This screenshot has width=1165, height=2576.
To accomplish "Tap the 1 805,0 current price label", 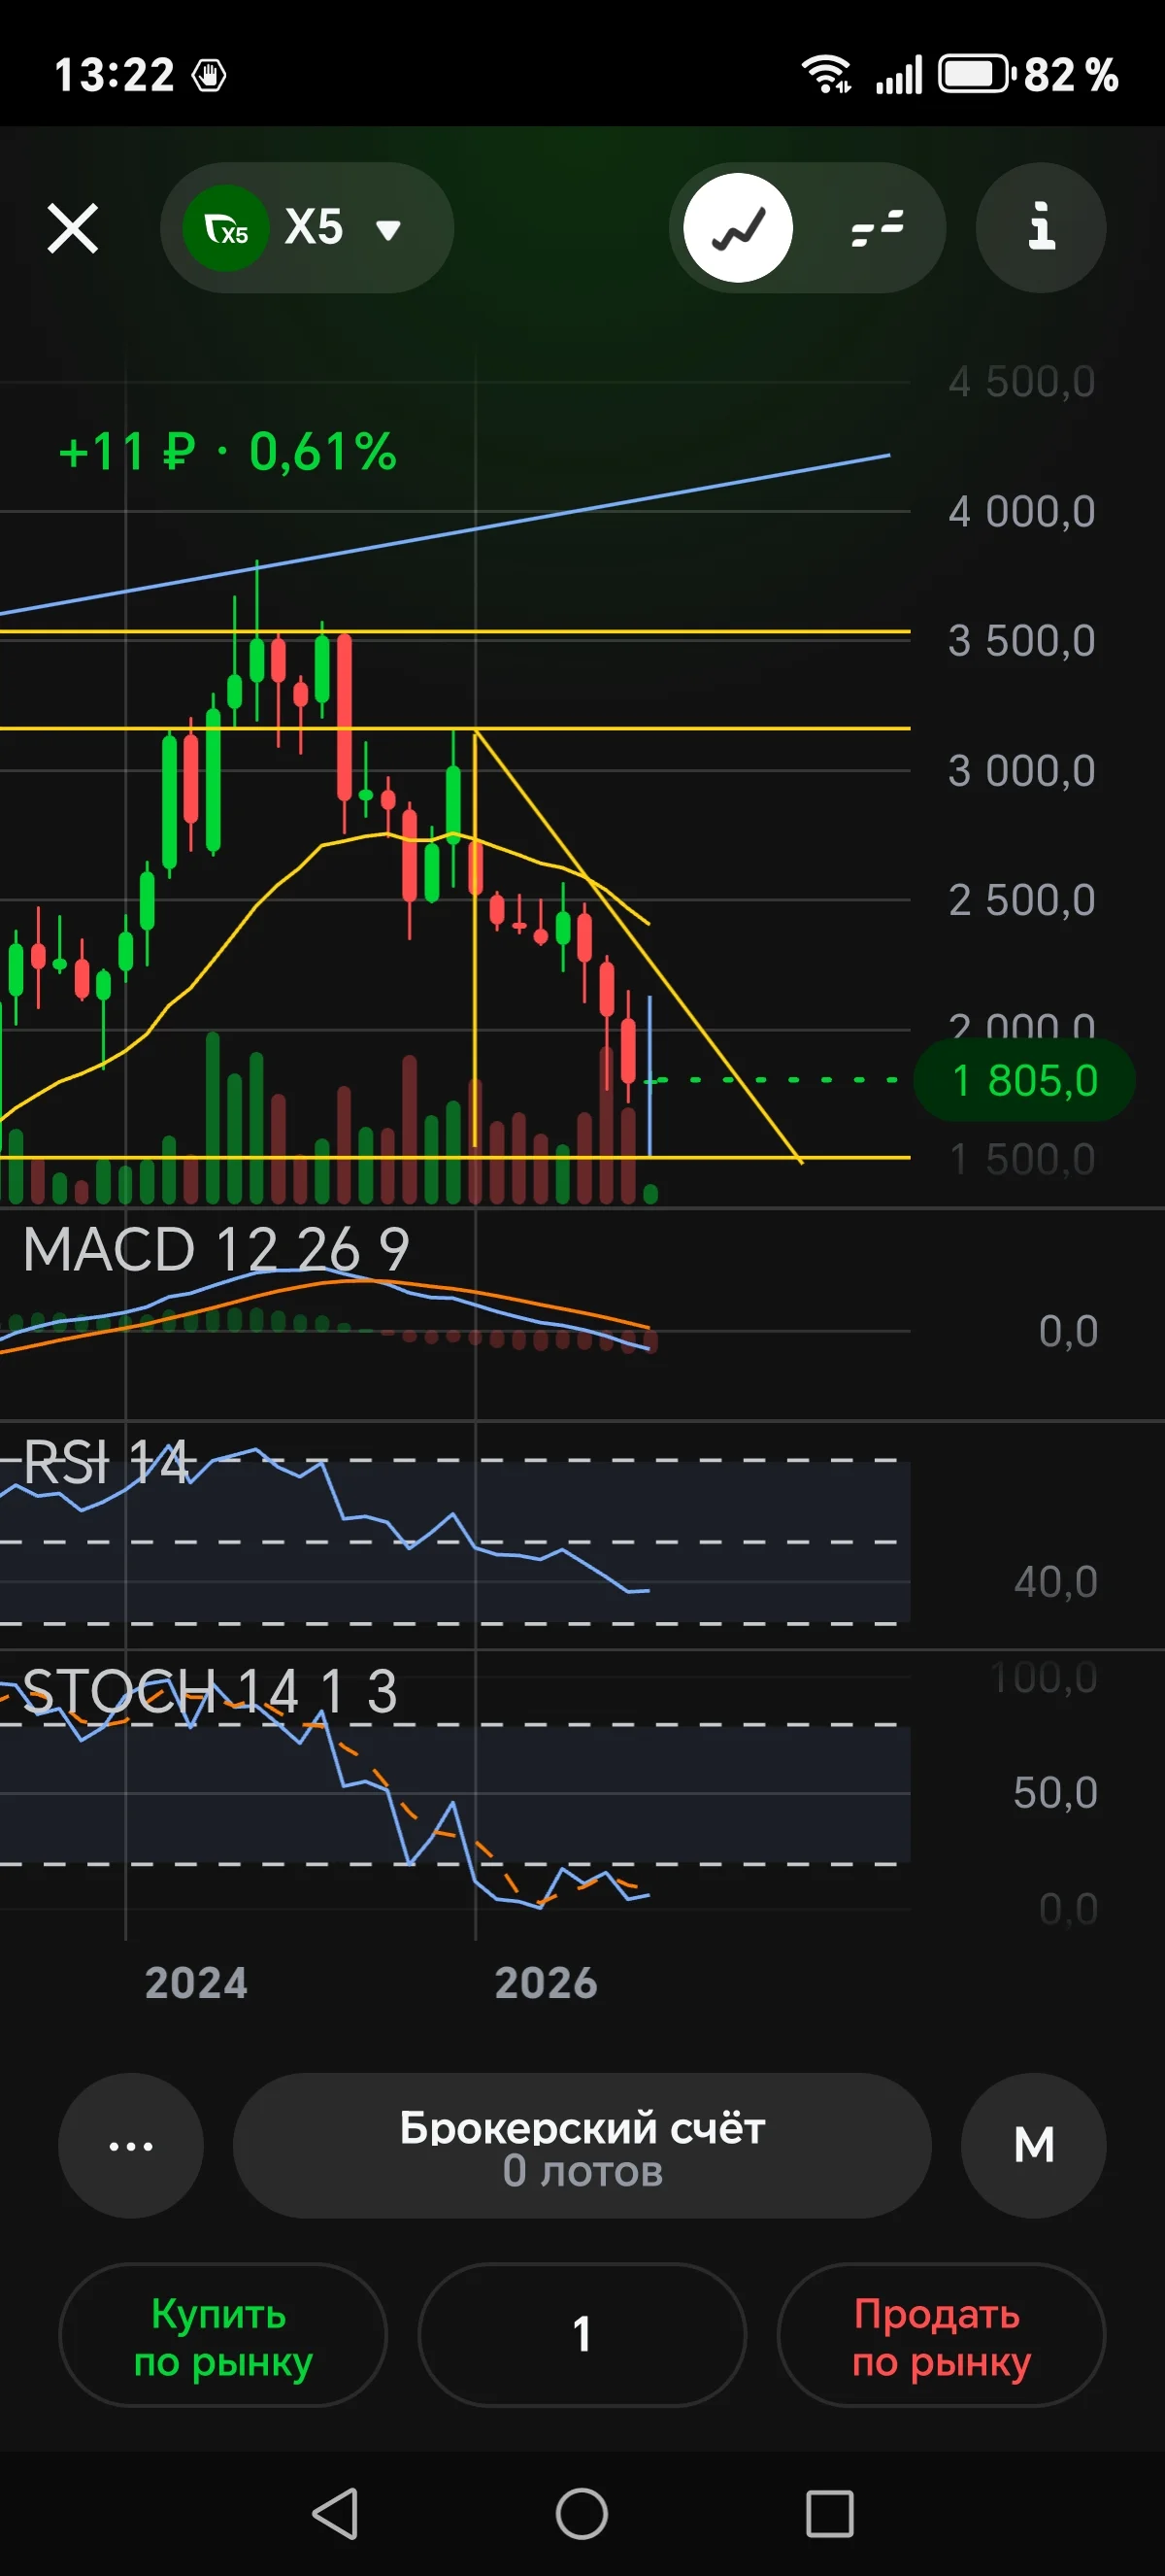I will [x=1024, y=1080].
